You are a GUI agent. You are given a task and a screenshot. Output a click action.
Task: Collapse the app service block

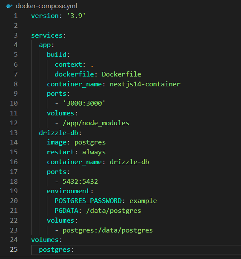(x=45, y=45)
